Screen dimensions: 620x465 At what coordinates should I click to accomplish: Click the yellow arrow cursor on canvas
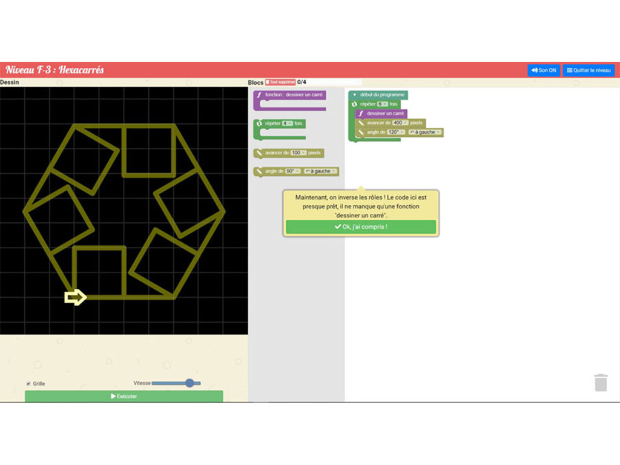click(75, 297)
